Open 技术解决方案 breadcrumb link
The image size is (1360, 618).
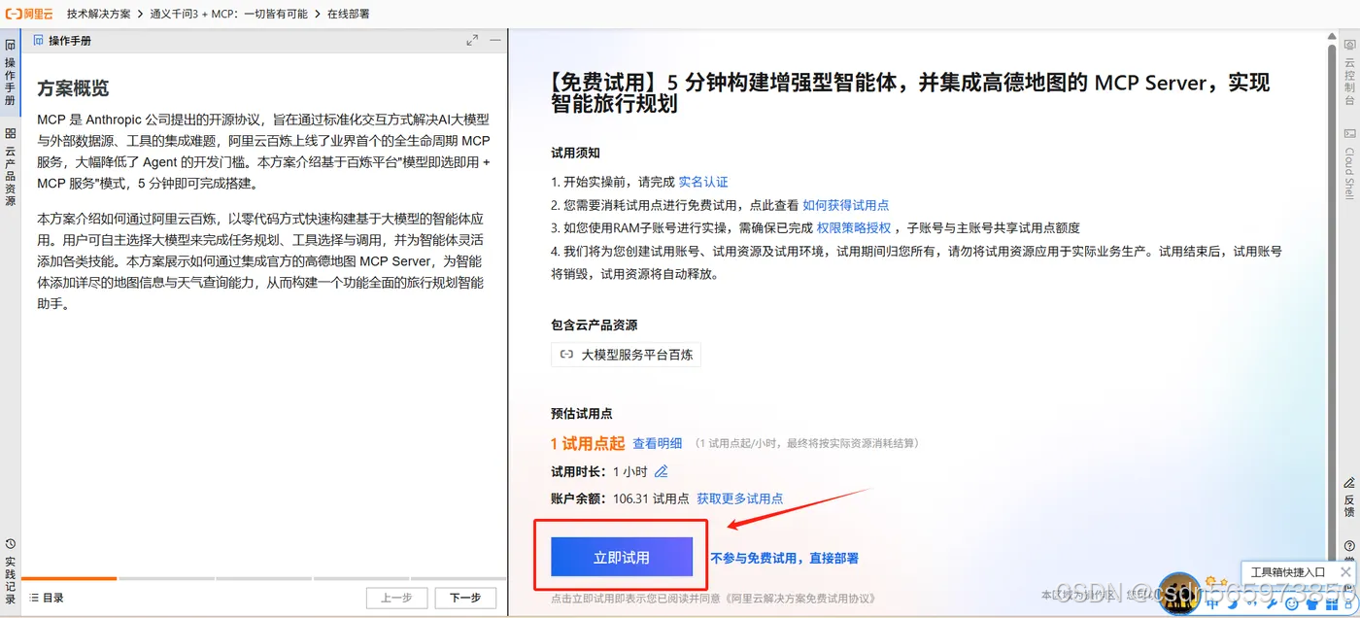pos(98,14)
